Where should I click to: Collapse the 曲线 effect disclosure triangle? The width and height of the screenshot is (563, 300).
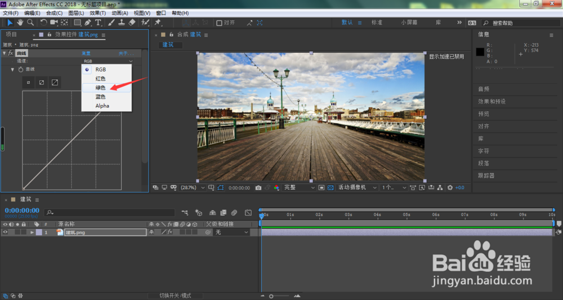(5, 53)
